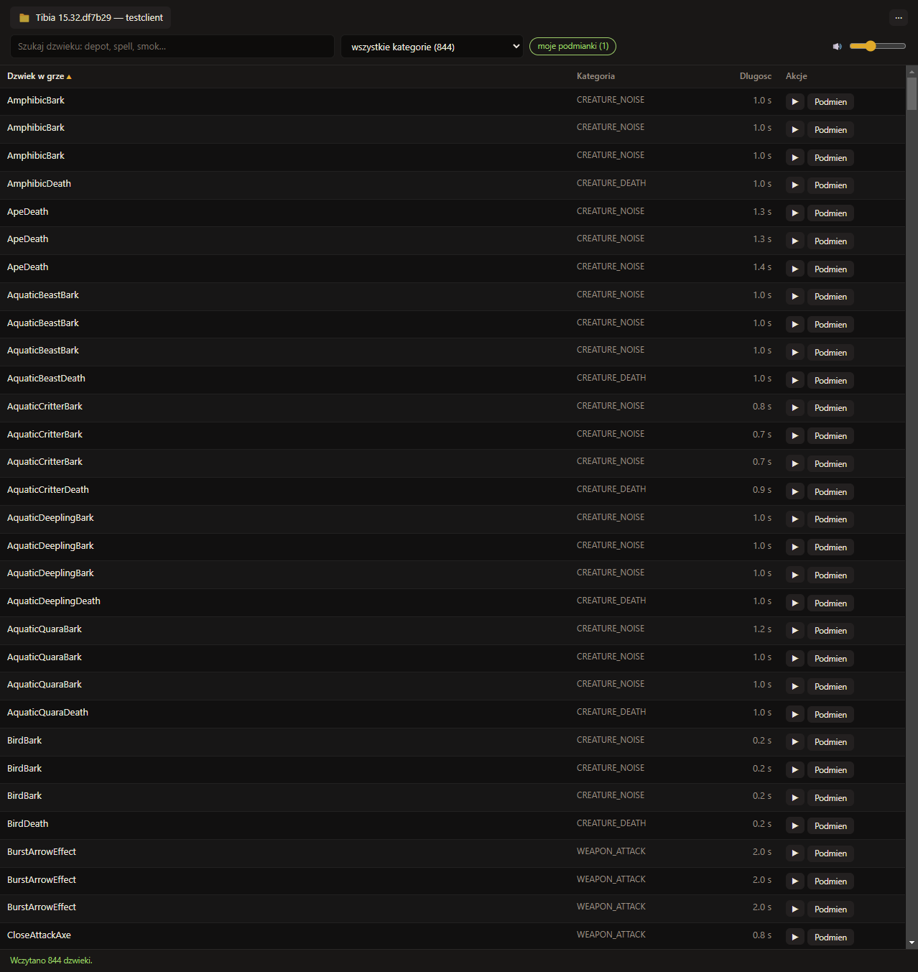Select the CloseAttackAxe row name
This screenshot has height=972, width=918.
[x=39, y=935]
